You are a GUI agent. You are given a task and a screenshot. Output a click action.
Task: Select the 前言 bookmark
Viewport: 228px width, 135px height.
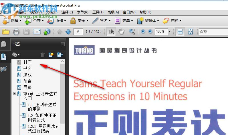click(x=27, y=81)
